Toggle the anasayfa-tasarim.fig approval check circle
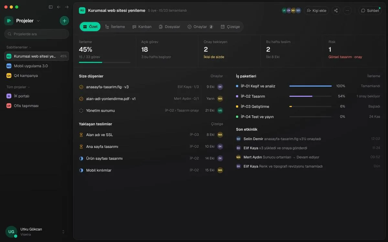This screenshot has height=242, width=388. click(81, 87)
